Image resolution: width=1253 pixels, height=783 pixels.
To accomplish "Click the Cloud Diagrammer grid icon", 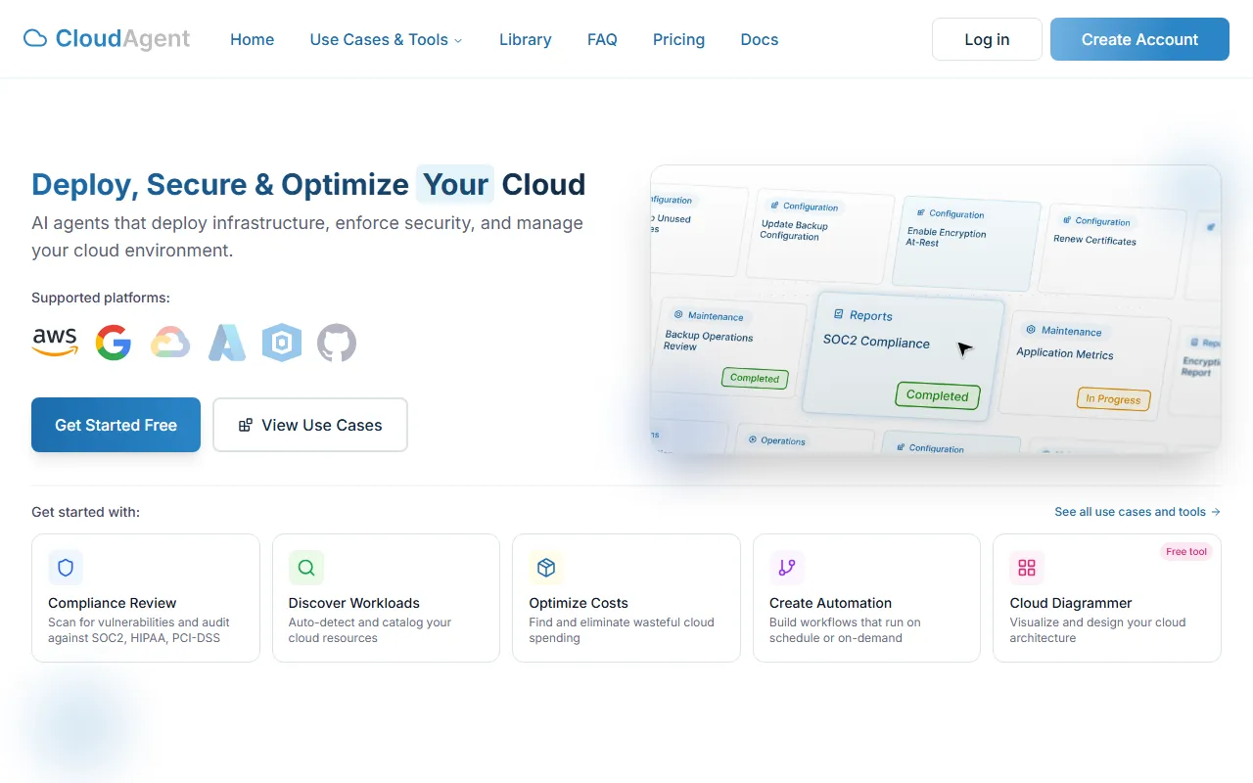I will click(x=1027, y=568).
